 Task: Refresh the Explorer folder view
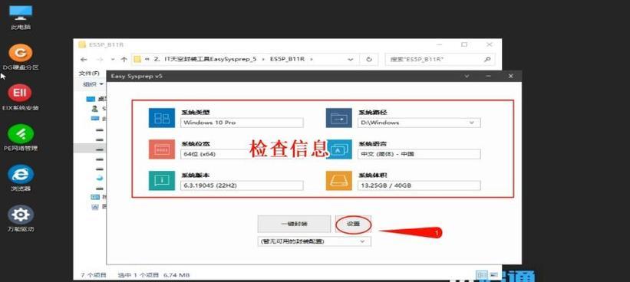[x=369, y=59]
